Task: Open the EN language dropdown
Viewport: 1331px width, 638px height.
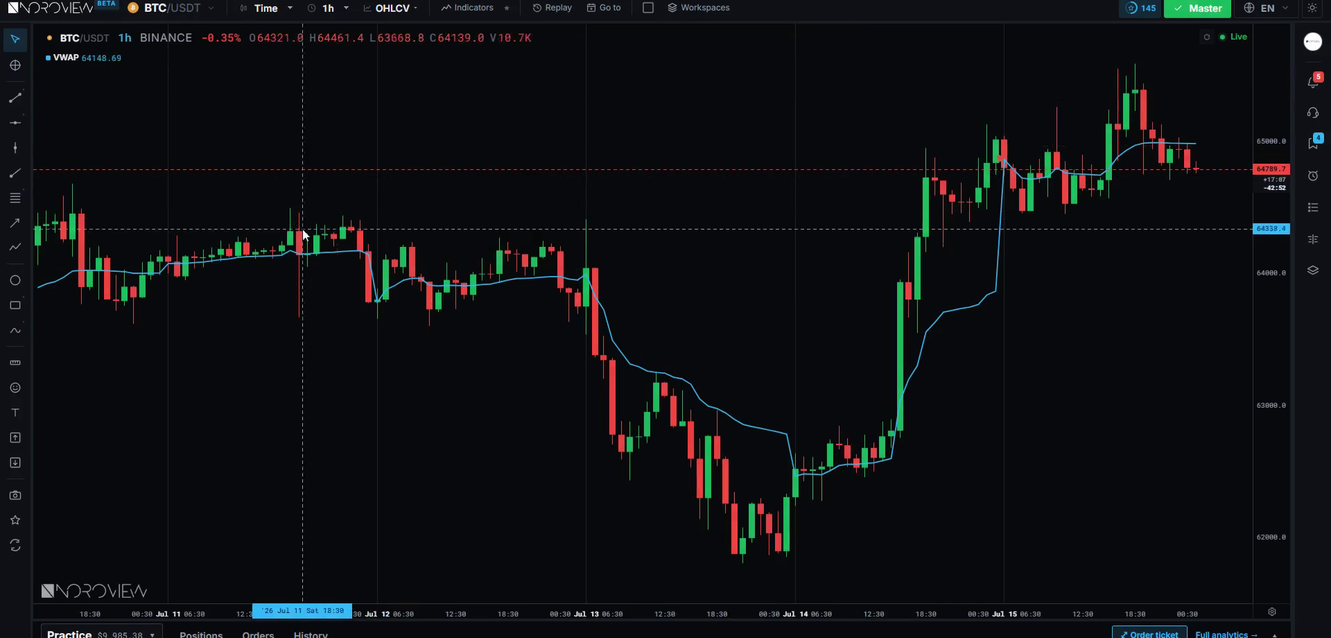Action: (x=1267, y=8)
